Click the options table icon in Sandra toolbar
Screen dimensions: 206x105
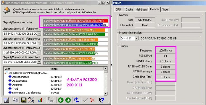point(6,100)
